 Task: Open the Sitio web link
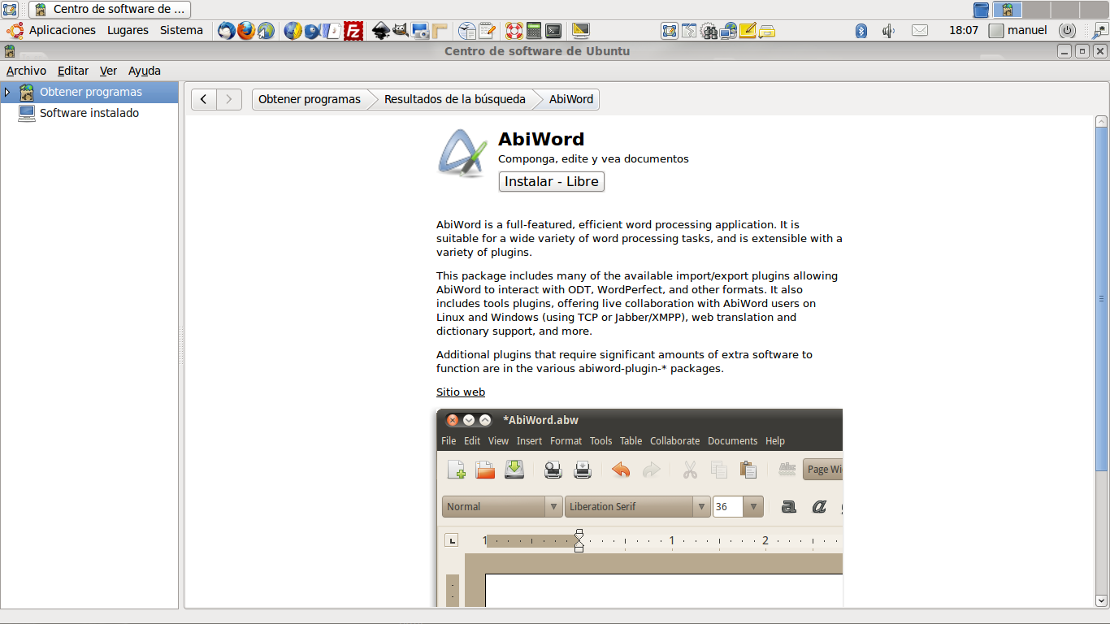click(461, 392)
